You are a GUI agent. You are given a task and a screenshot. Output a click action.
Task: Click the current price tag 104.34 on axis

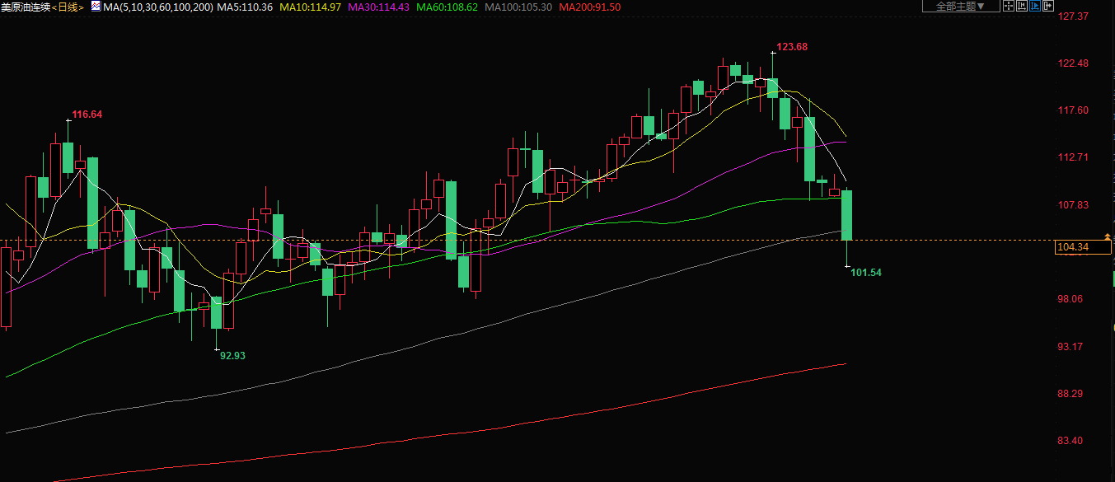(1072, 247)
